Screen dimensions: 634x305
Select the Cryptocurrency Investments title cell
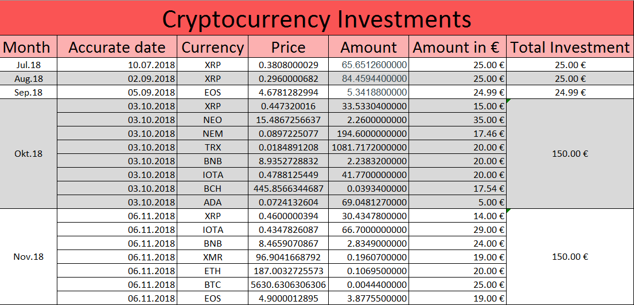(317, 18)
